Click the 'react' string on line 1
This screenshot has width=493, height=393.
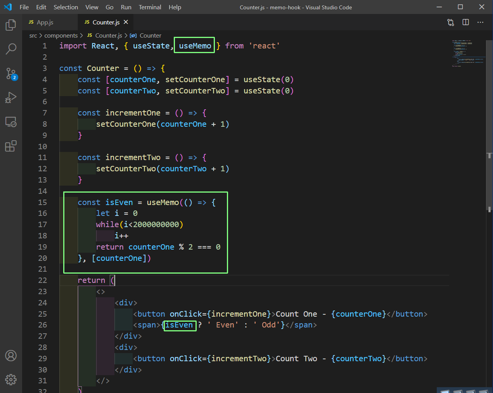pos(264,46)
